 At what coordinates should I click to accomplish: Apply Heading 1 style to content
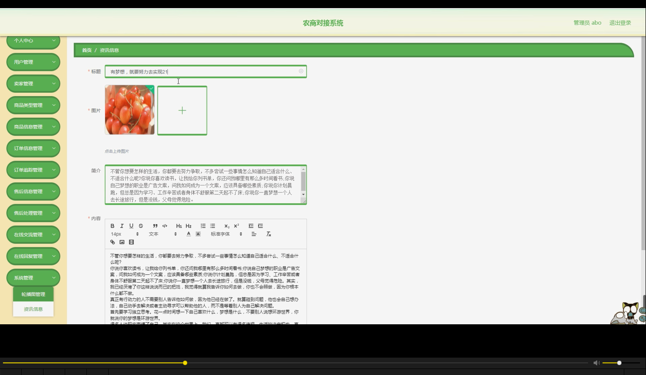[x=179, y=226]
